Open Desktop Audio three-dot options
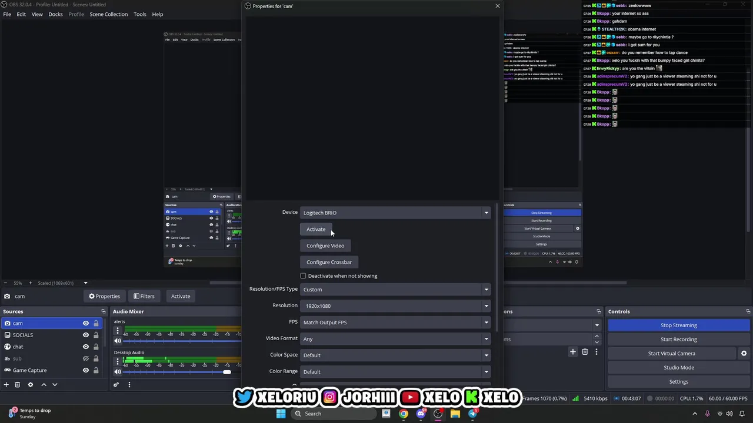The width and height of the screenshot is (753, 423). [117, 361]
